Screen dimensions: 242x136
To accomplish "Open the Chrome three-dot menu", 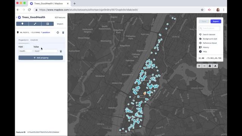I will pyautogui.click(x=223, y=10).
